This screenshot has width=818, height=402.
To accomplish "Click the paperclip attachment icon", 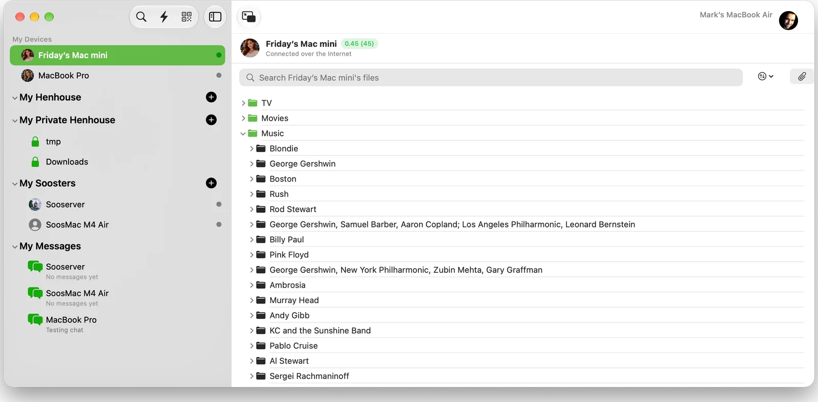I will [802, 77].
